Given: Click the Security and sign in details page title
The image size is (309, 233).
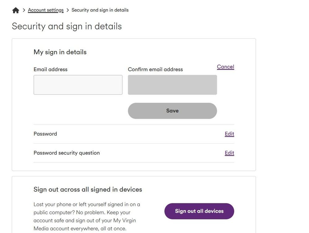Looking at the screenshot, I should coord(67,26).
